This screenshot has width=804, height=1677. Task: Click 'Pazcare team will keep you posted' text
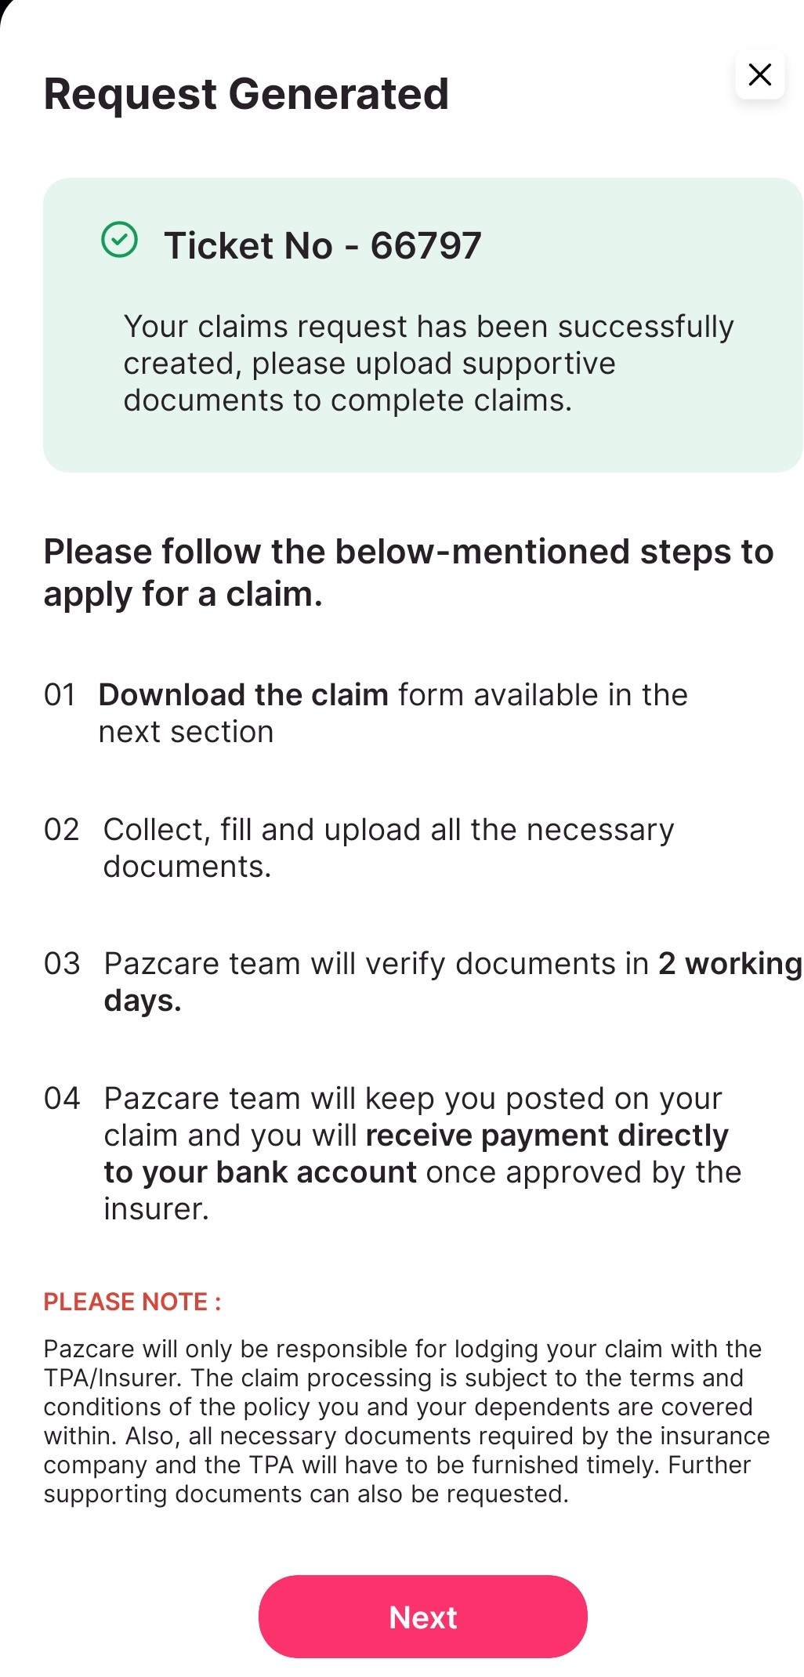(x=412, y=1099)
